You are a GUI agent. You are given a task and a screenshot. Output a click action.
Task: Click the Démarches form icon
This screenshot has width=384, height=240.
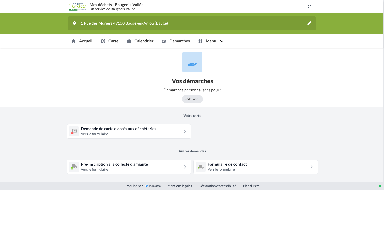pos(164,41)
